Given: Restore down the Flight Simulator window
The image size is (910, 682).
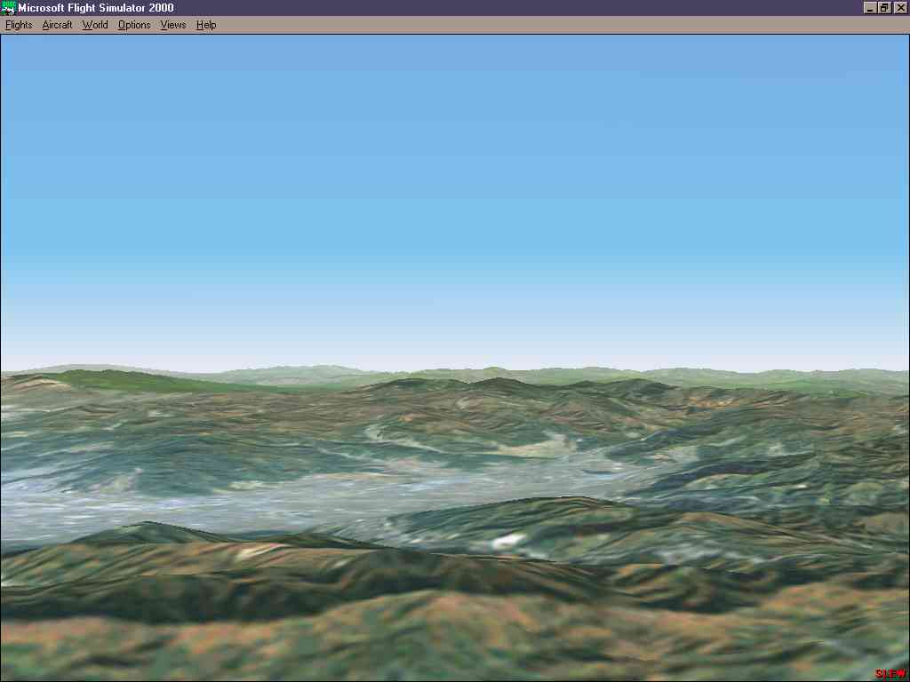Looking at the screenshot, I should pos(884,7).
